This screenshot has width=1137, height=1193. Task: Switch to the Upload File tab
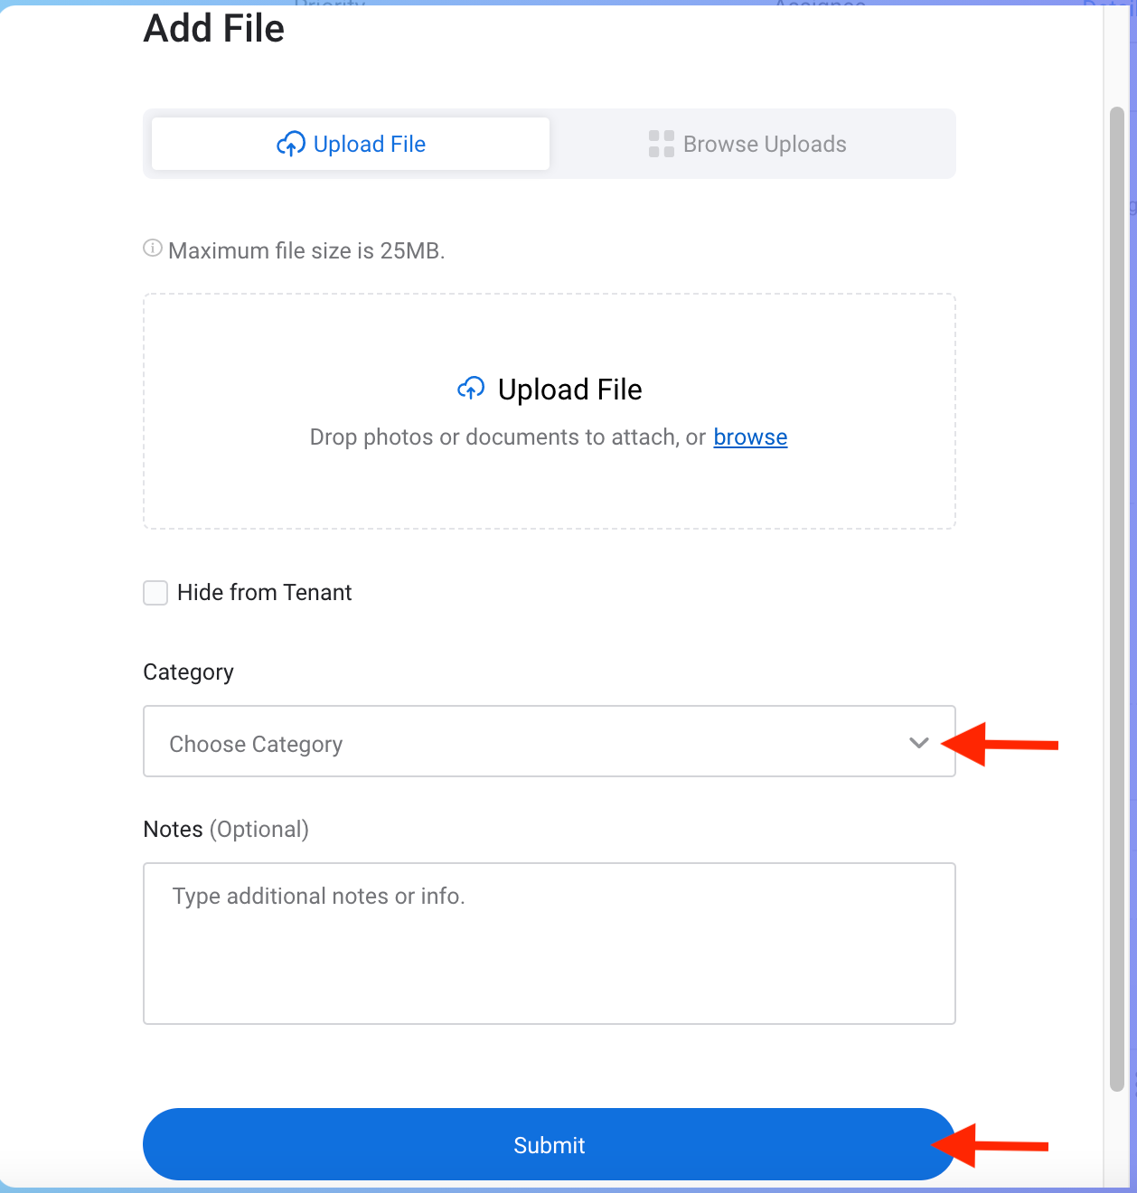(351, 144)
